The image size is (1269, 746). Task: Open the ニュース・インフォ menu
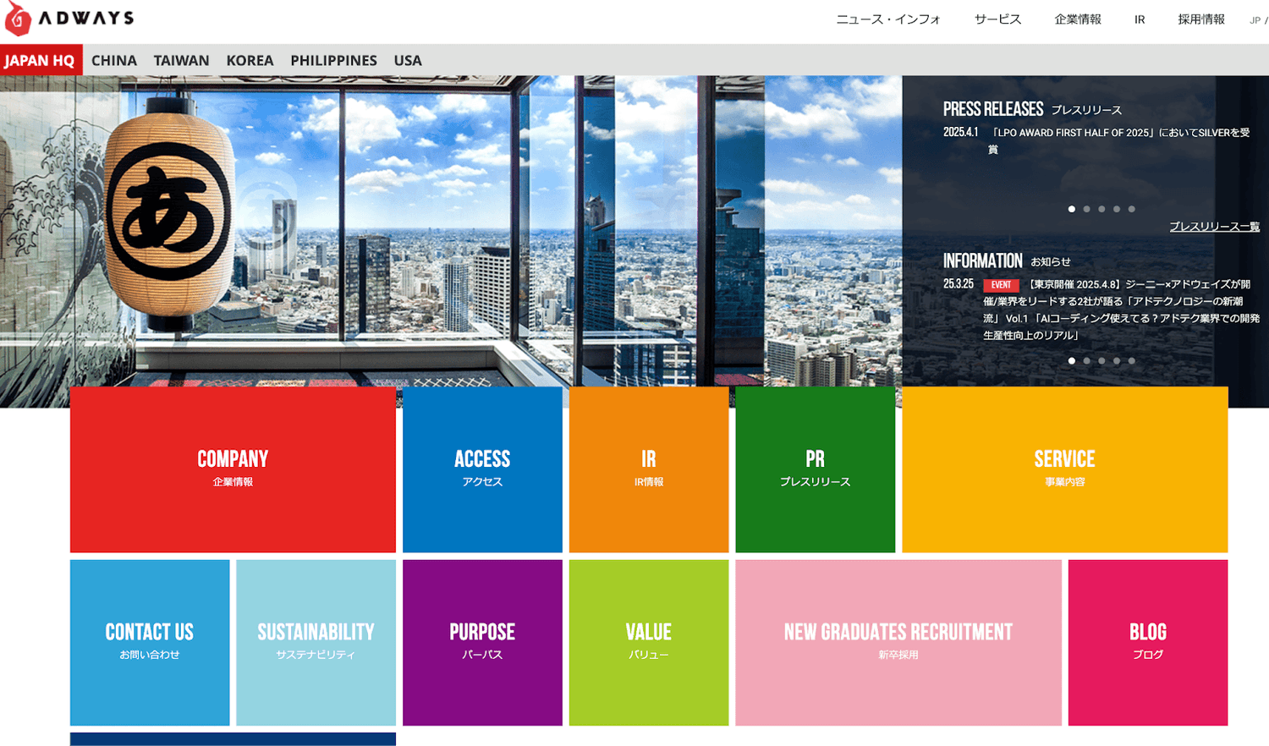[x=887, y=19]
